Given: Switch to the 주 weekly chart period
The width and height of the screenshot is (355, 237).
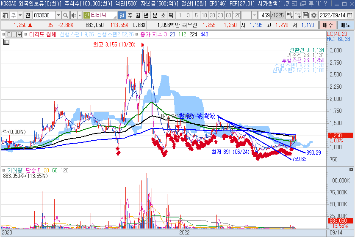Looking at the screenshot, I should tap(130, 15).
